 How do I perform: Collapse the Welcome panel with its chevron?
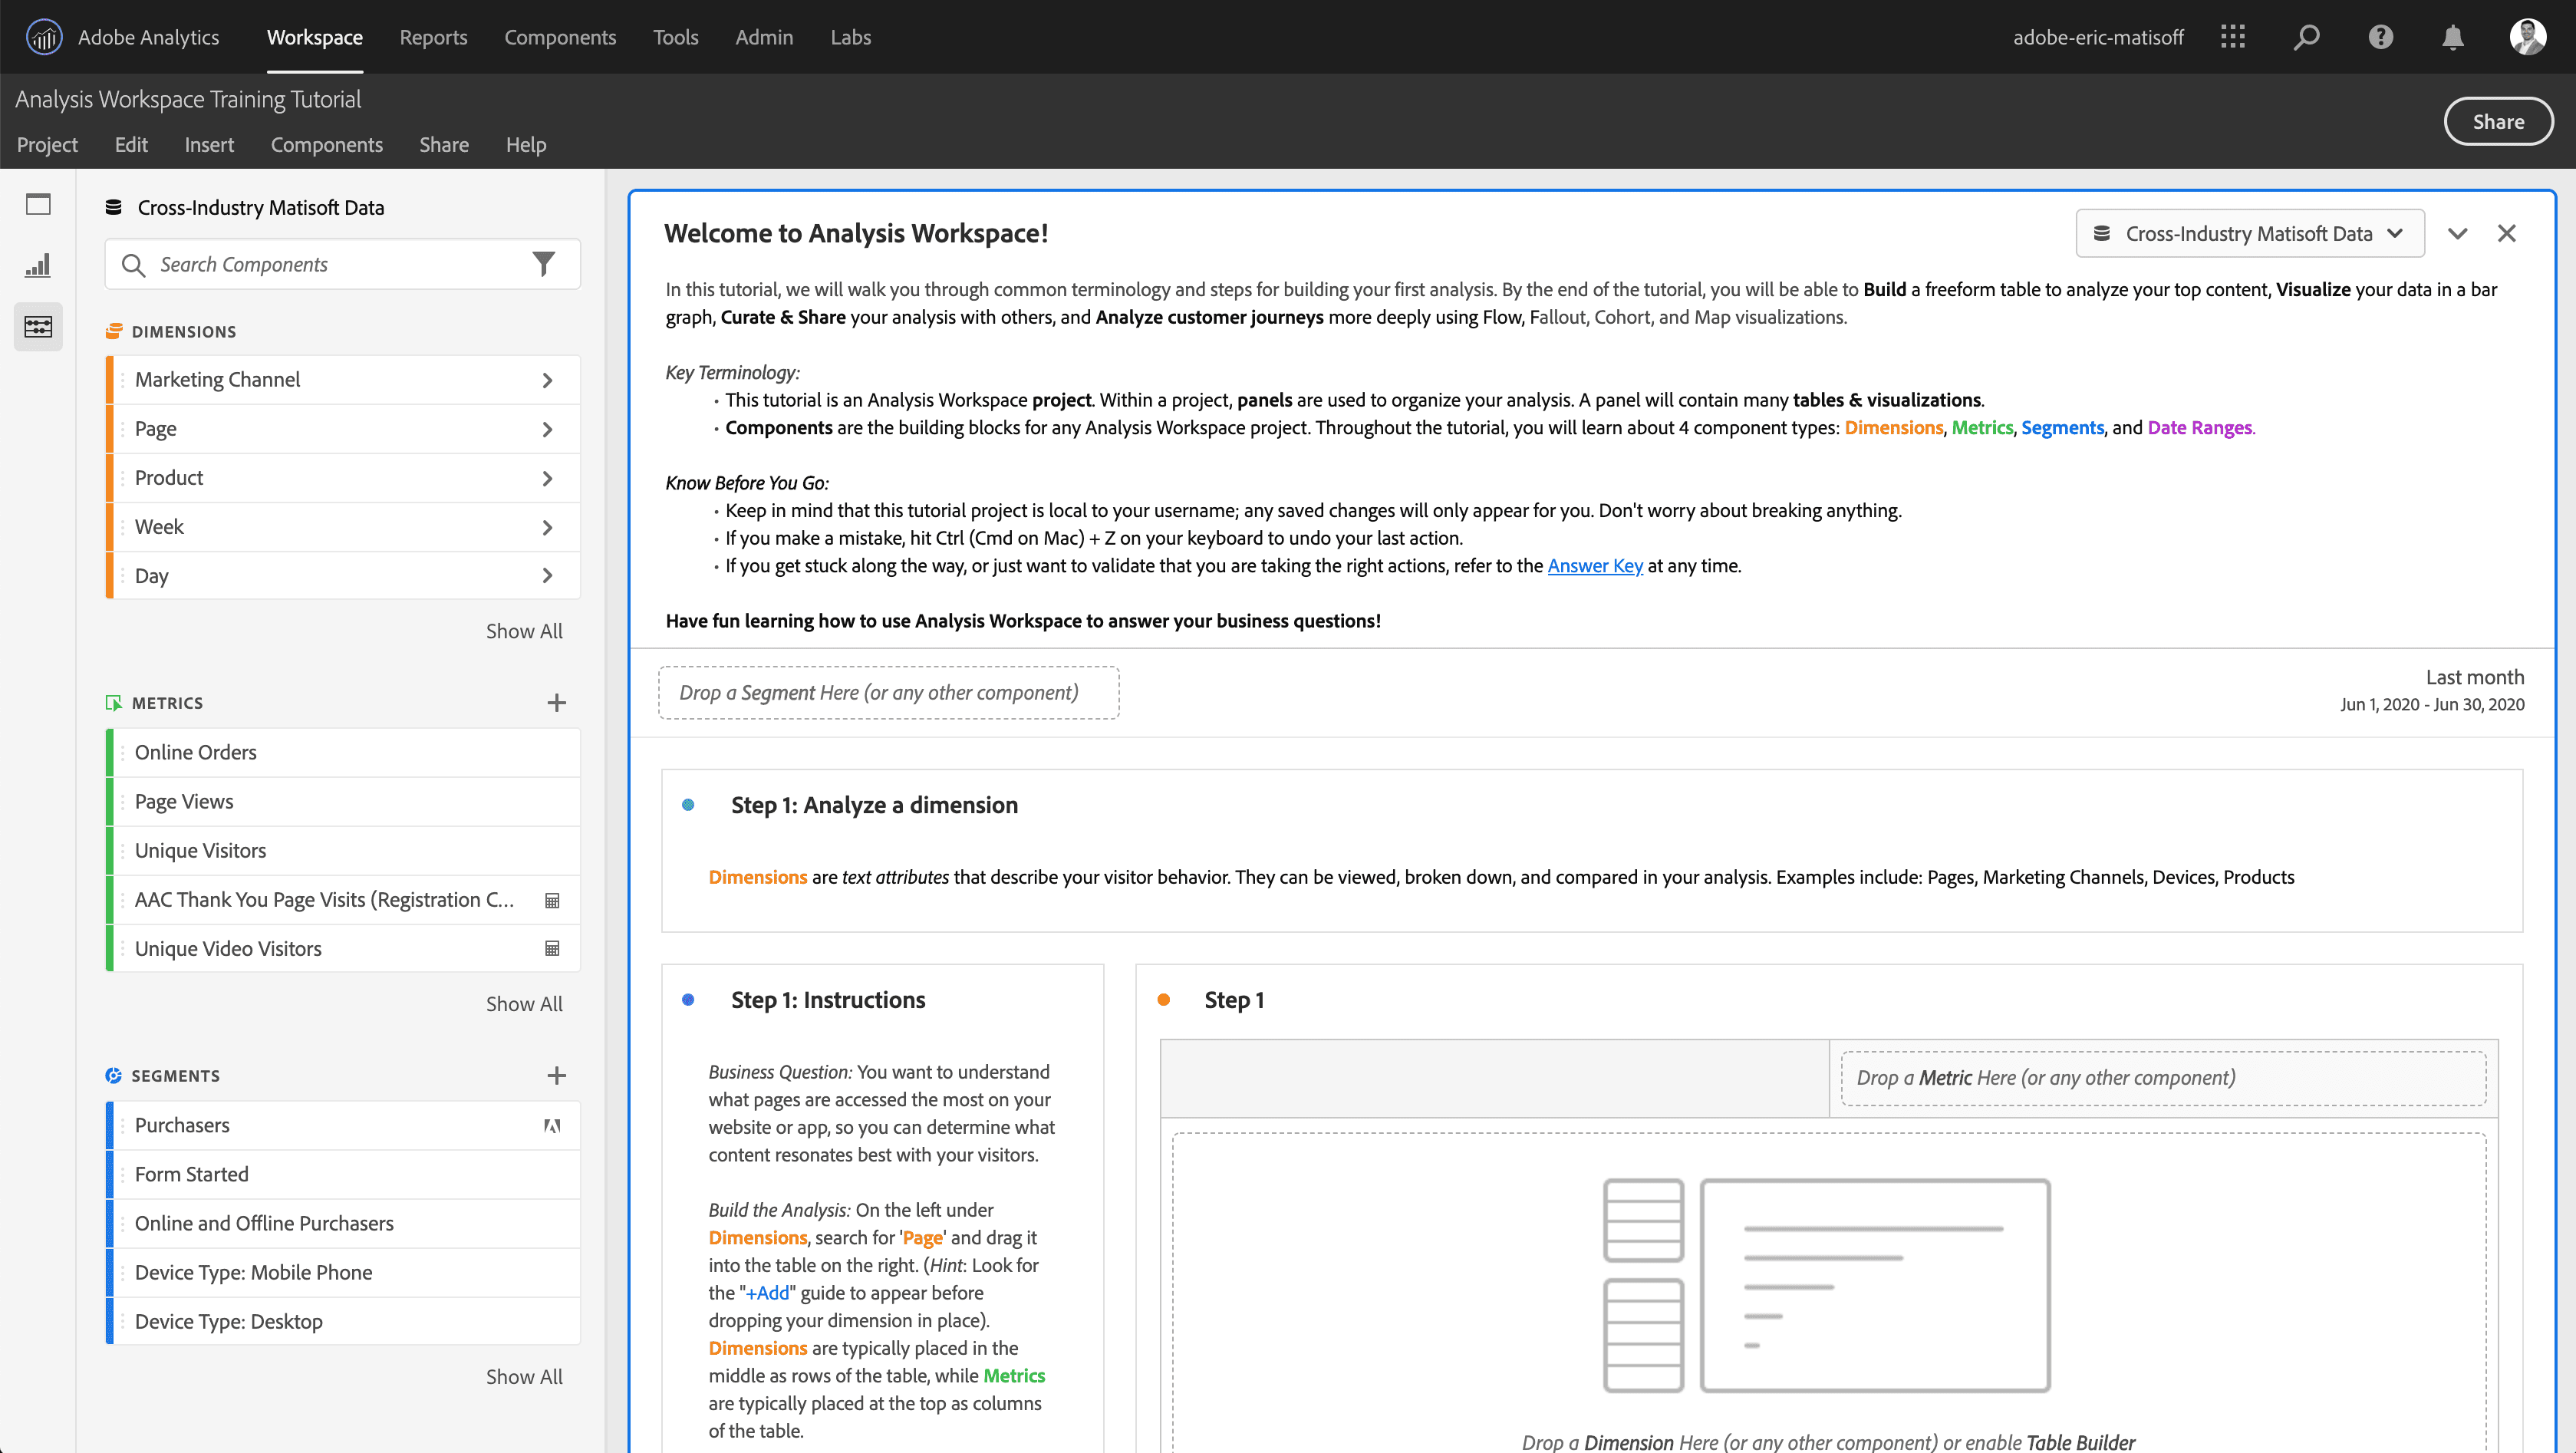(2457, 233)
